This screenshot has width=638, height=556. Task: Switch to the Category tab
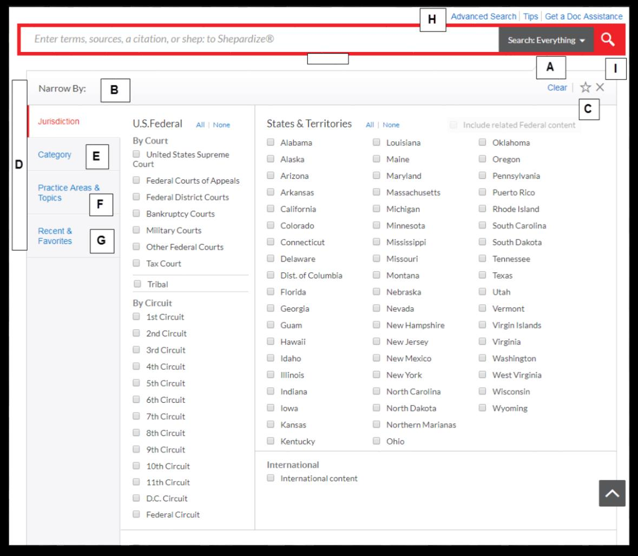coord(55,155)
